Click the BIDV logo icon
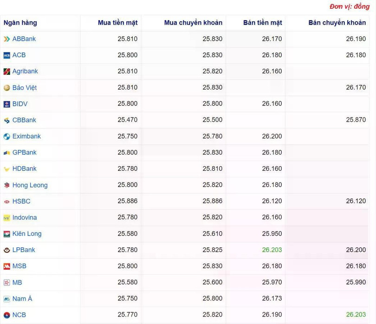 6,104
